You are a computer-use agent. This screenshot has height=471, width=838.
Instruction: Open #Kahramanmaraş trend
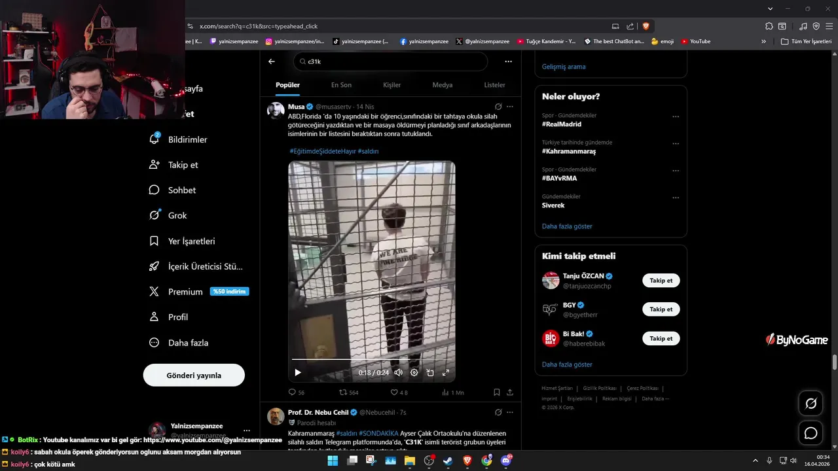tap(569, 151)
